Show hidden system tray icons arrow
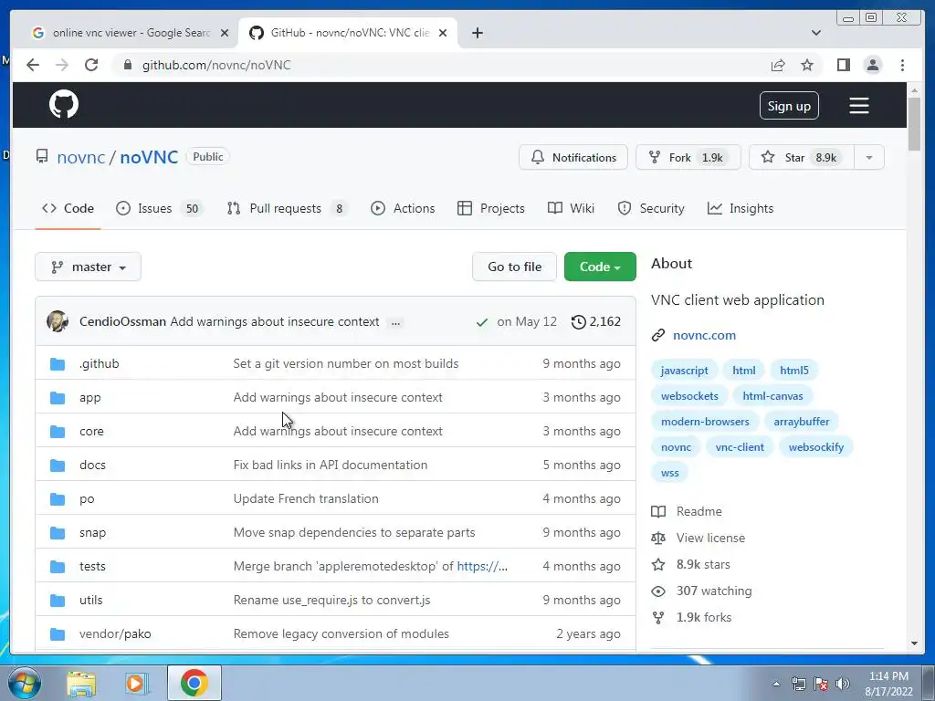 776,684
